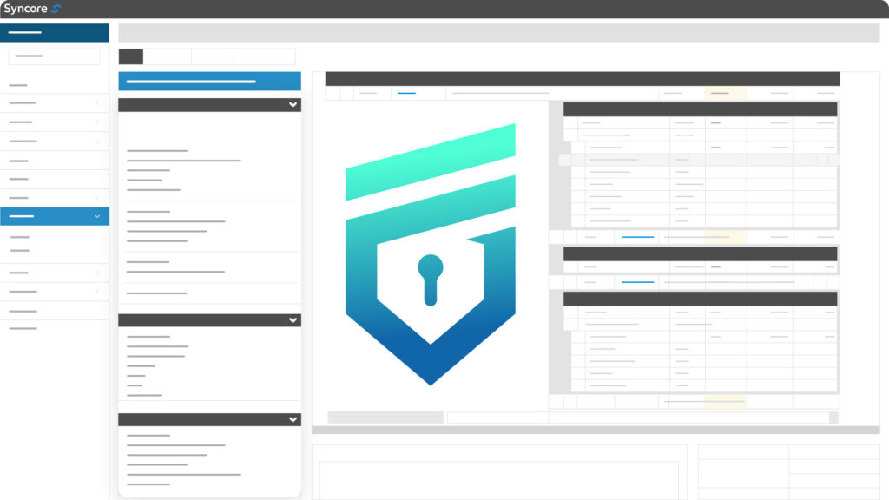Switch to the second tab in the tab strip
The height and width of the screenshot is (500, 889).
(x=167, y=57)
